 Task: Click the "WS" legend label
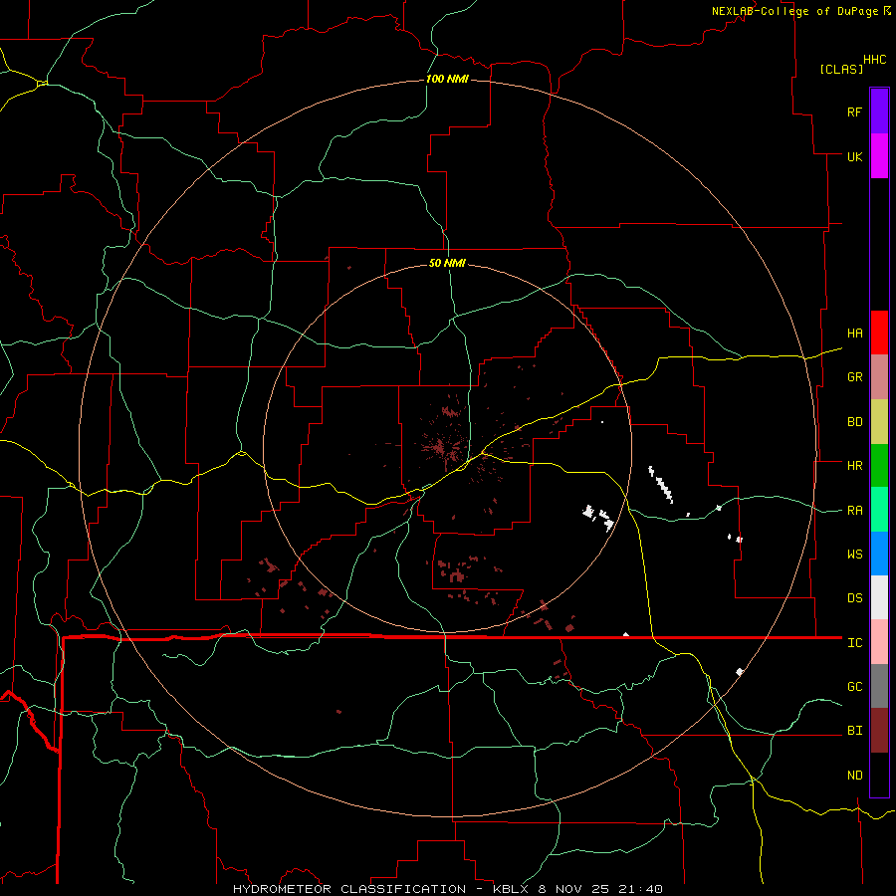pos(855,555)
